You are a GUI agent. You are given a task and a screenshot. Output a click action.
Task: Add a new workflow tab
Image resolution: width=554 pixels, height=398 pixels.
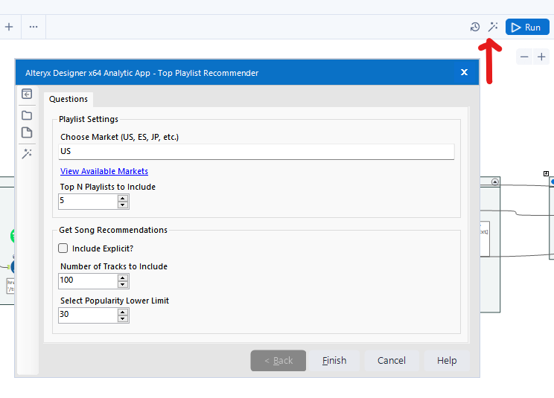[9, 27]
